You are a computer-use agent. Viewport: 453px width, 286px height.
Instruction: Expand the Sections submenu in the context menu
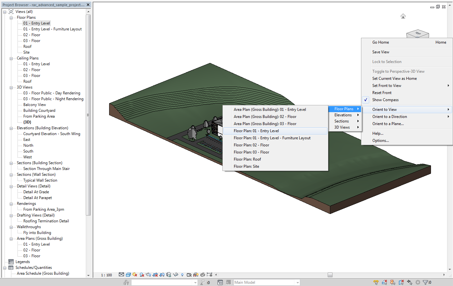(x=342, y=121)
